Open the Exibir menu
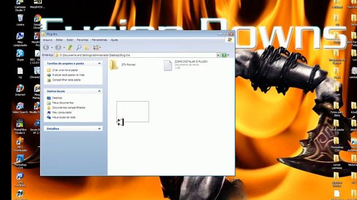The image size is (357, 200). [70, 40]
